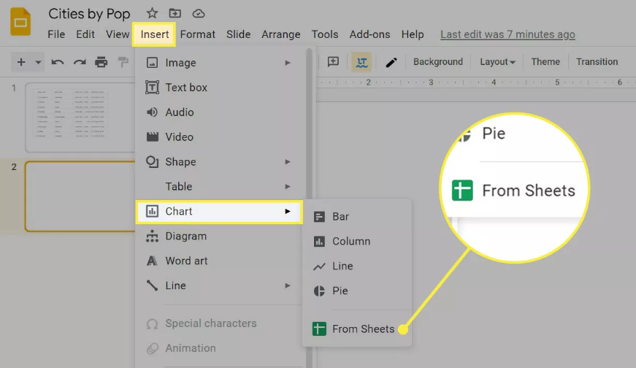Check cloud document status icon

click(x=199, y=14)
